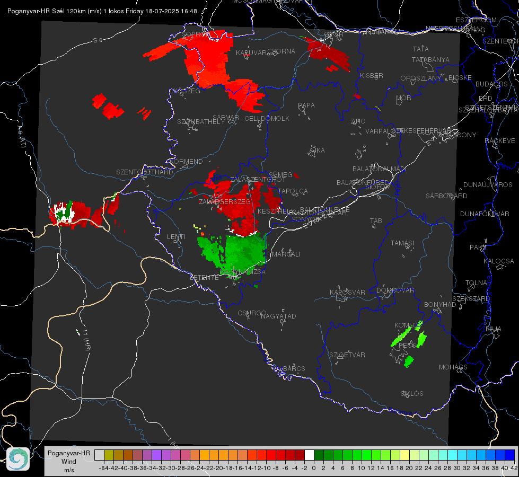
Task: Click the NAGYATAD city label
Action: pyautogui.click(x=278, y=316)
